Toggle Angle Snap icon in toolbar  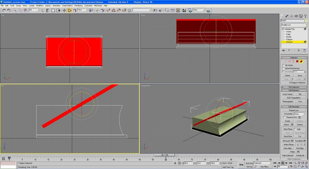coord(114,10)
